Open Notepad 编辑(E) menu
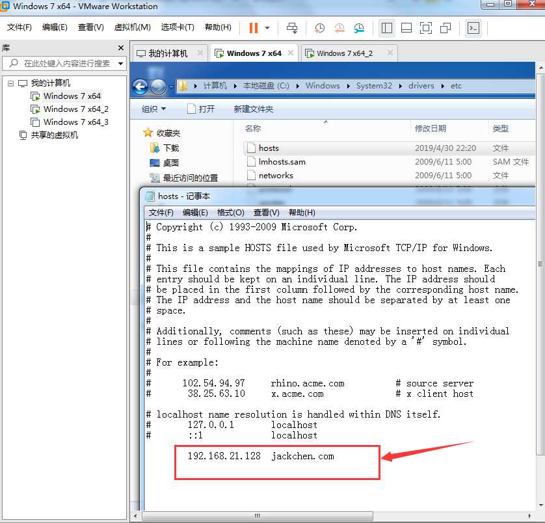Screen dimensions: 545x523 195,213
